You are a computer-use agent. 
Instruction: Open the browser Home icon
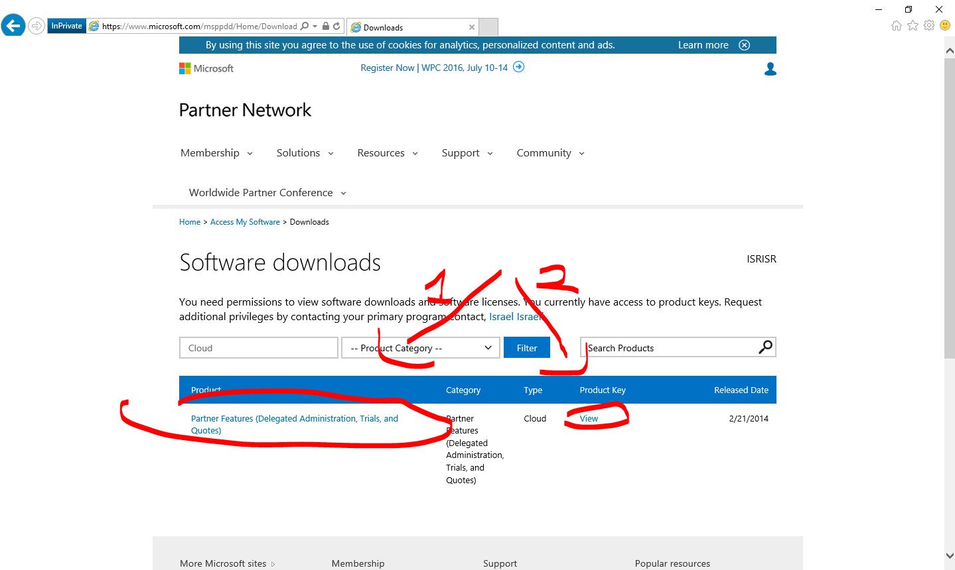coord(897,26)
